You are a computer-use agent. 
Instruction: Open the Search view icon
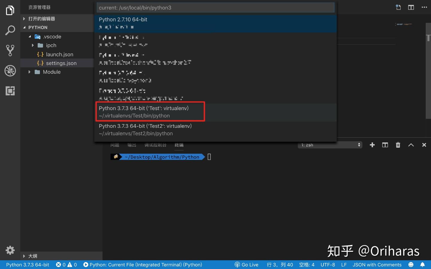tap(10, 30)
